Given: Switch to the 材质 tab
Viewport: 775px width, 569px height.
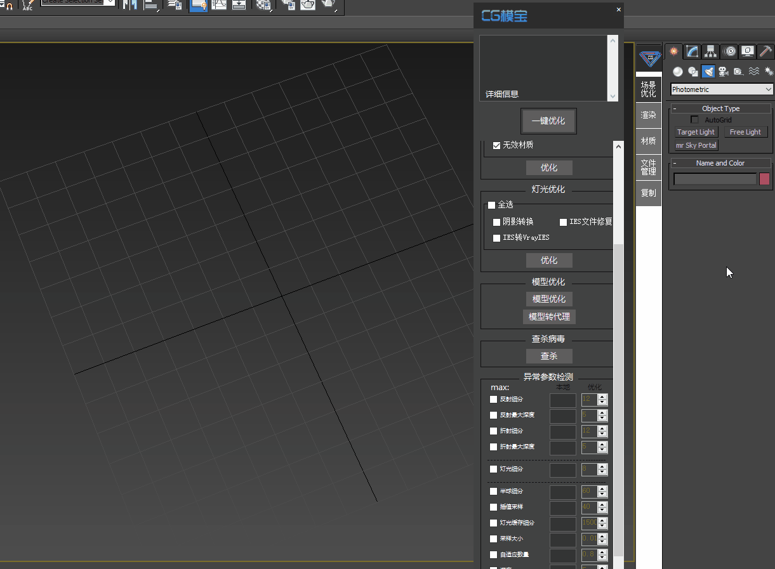Looking at the screenshot, I should click(x=648, y=140).
